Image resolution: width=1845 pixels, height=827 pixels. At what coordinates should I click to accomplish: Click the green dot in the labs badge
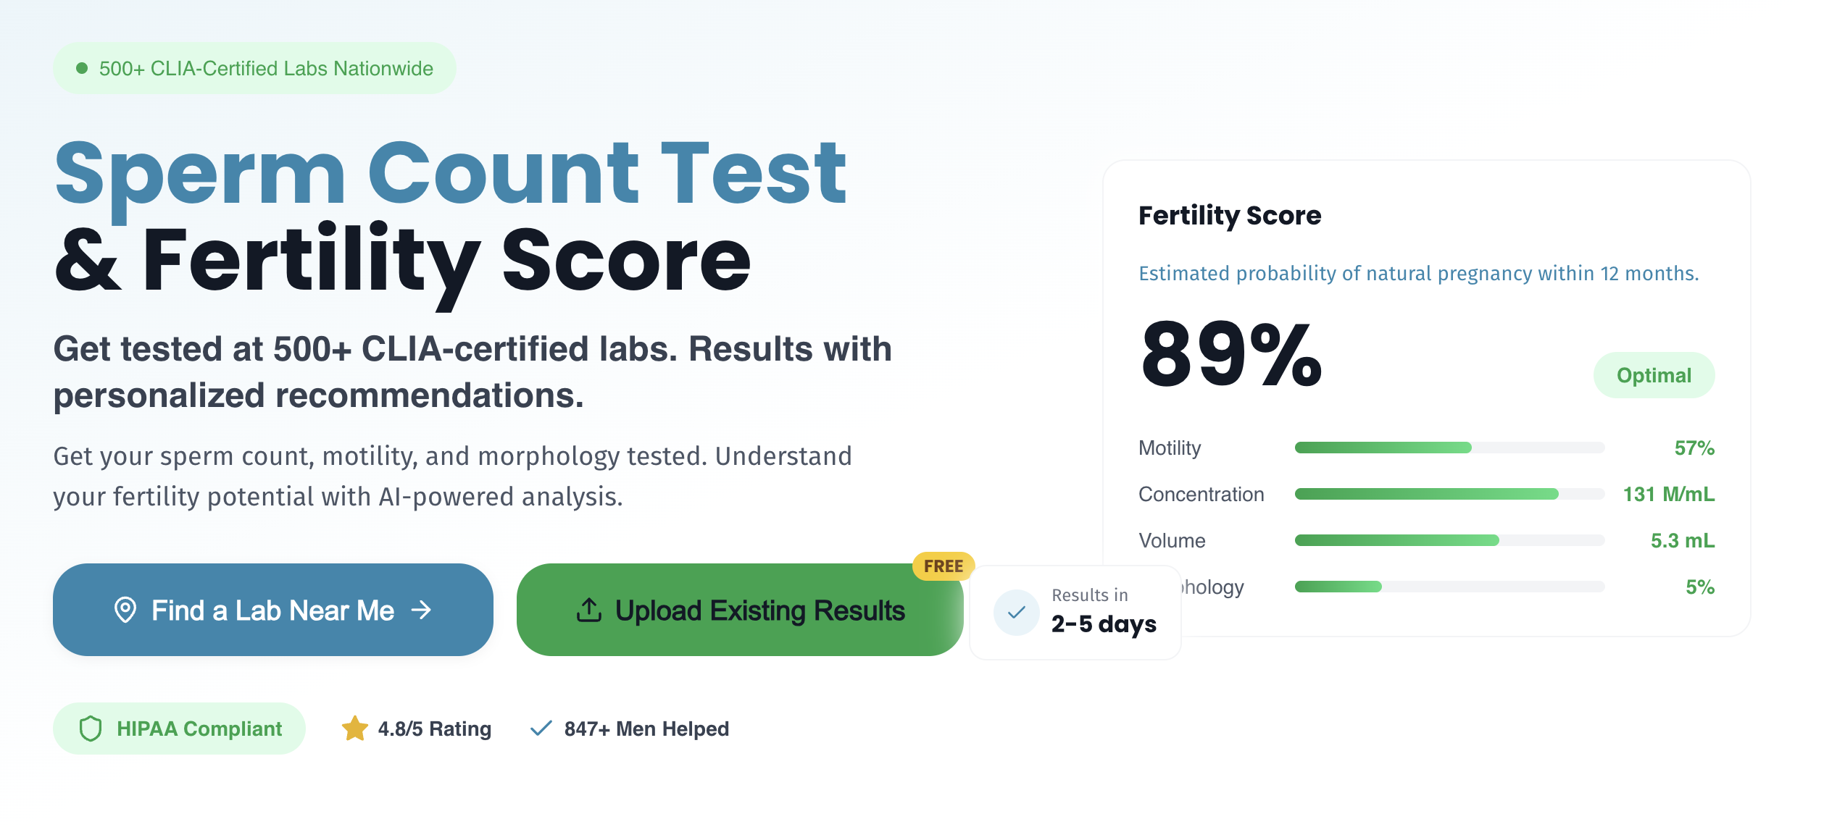click(x=82, y=67)
